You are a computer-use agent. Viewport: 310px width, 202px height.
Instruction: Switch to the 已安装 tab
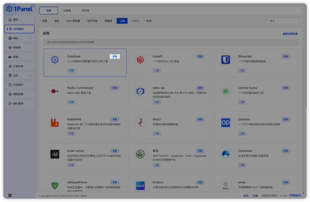67,10
